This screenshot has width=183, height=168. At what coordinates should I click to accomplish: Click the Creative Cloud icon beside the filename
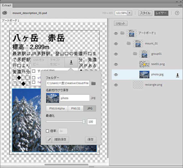(x=4, y=13)
